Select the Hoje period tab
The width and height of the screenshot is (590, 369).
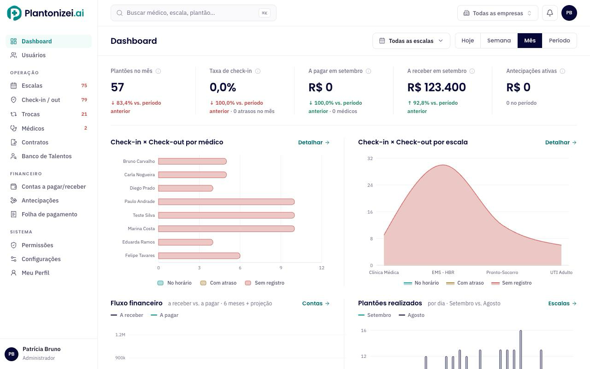coord(467,41)
